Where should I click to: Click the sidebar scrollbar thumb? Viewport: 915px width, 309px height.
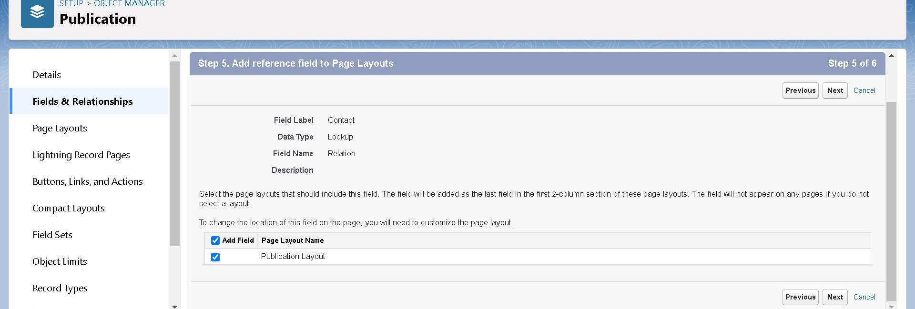coord(174,153)
